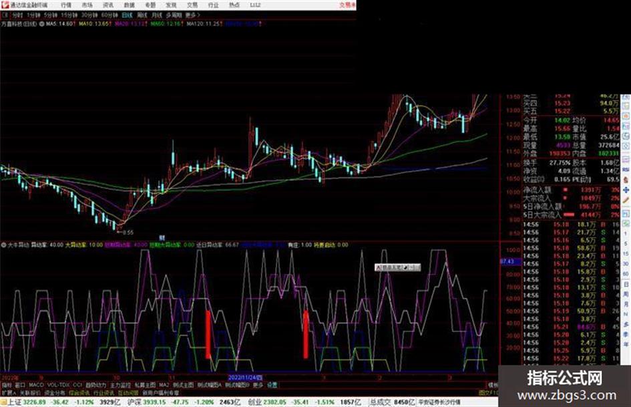Viewport: 631px width, 407px height.
Task: Open the 资讯 menu
Action: (x=108, y=5)
